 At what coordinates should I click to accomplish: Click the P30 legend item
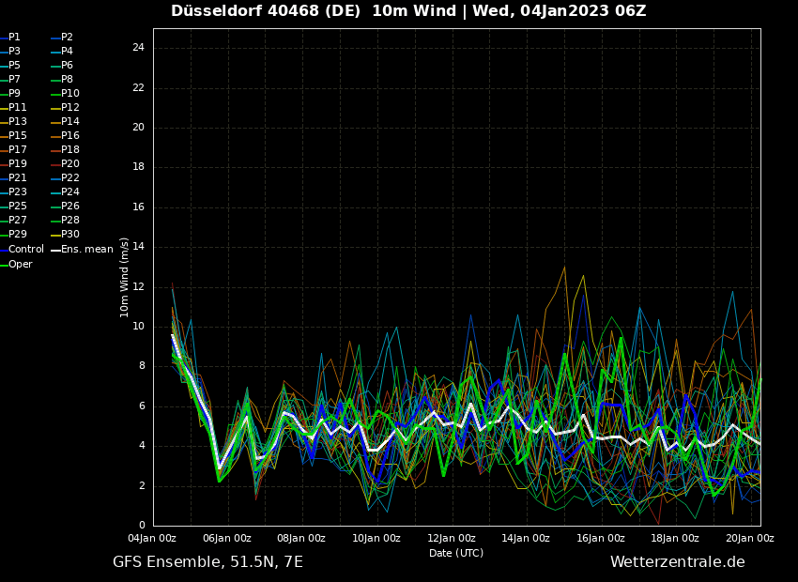[69, 235]
